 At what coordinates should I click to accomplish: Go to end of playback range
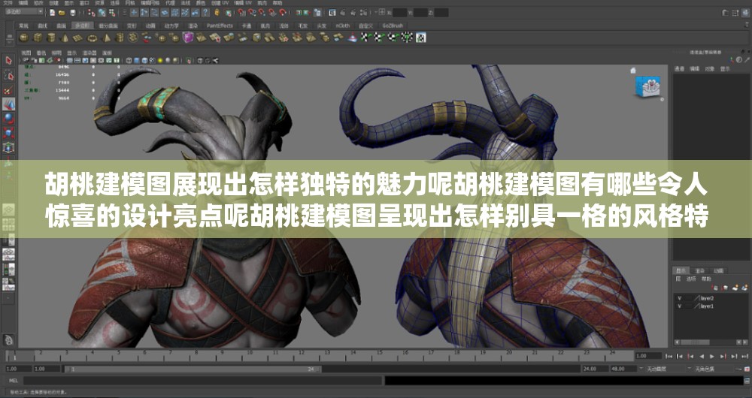(x=744, y=357)
